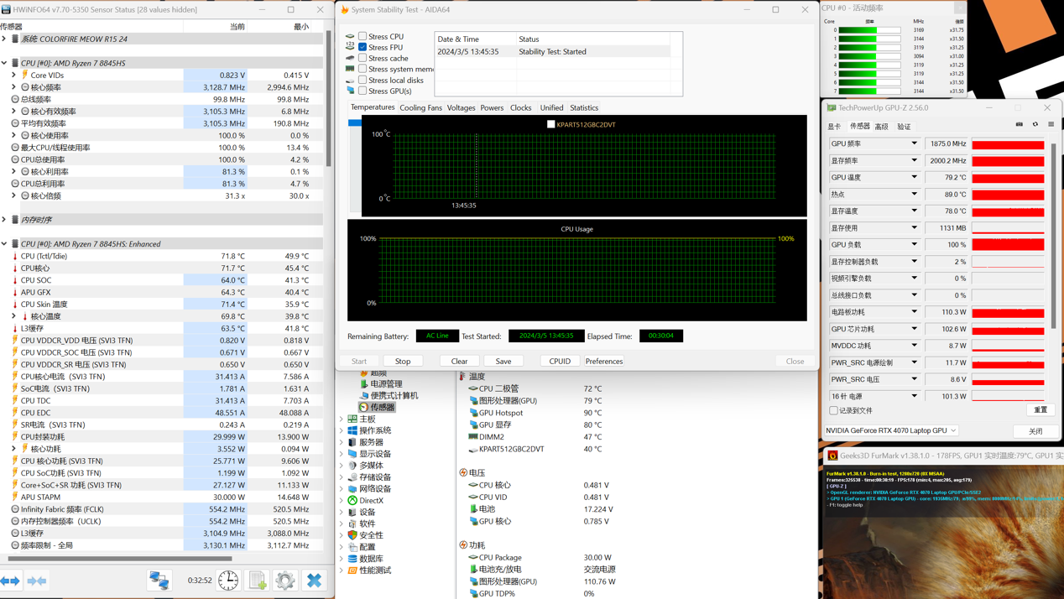Switch to Powers tab

(x=492, y=107)
